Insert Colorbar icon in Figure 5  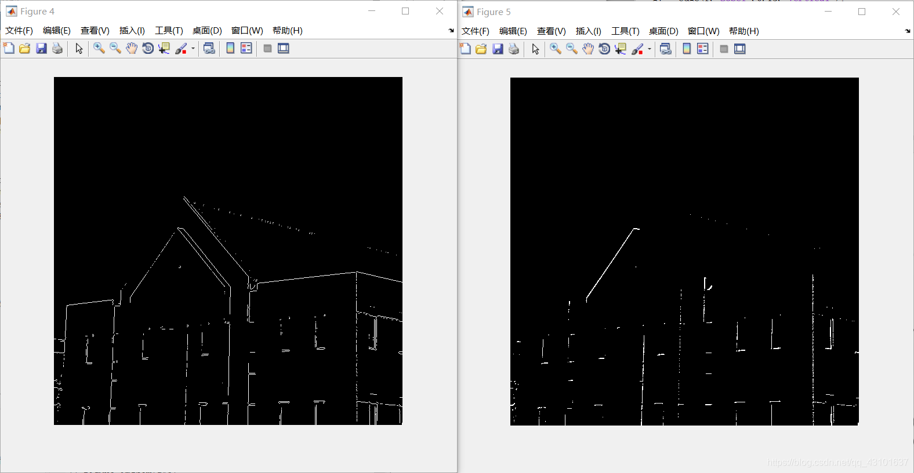(687, 49)
